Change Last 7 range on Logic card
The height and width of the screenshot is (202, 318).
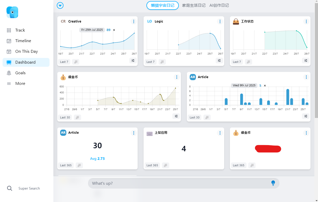click(150, 62)
